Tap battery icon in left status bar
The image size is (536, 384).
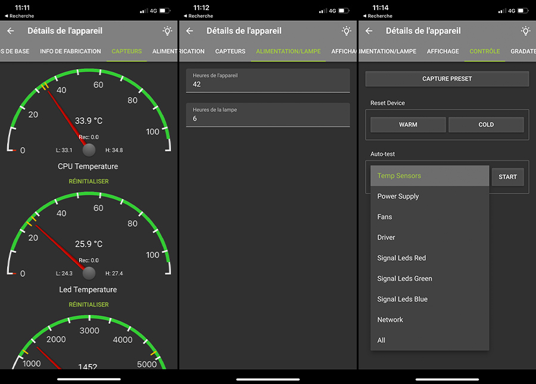click(x=165, y=11)
